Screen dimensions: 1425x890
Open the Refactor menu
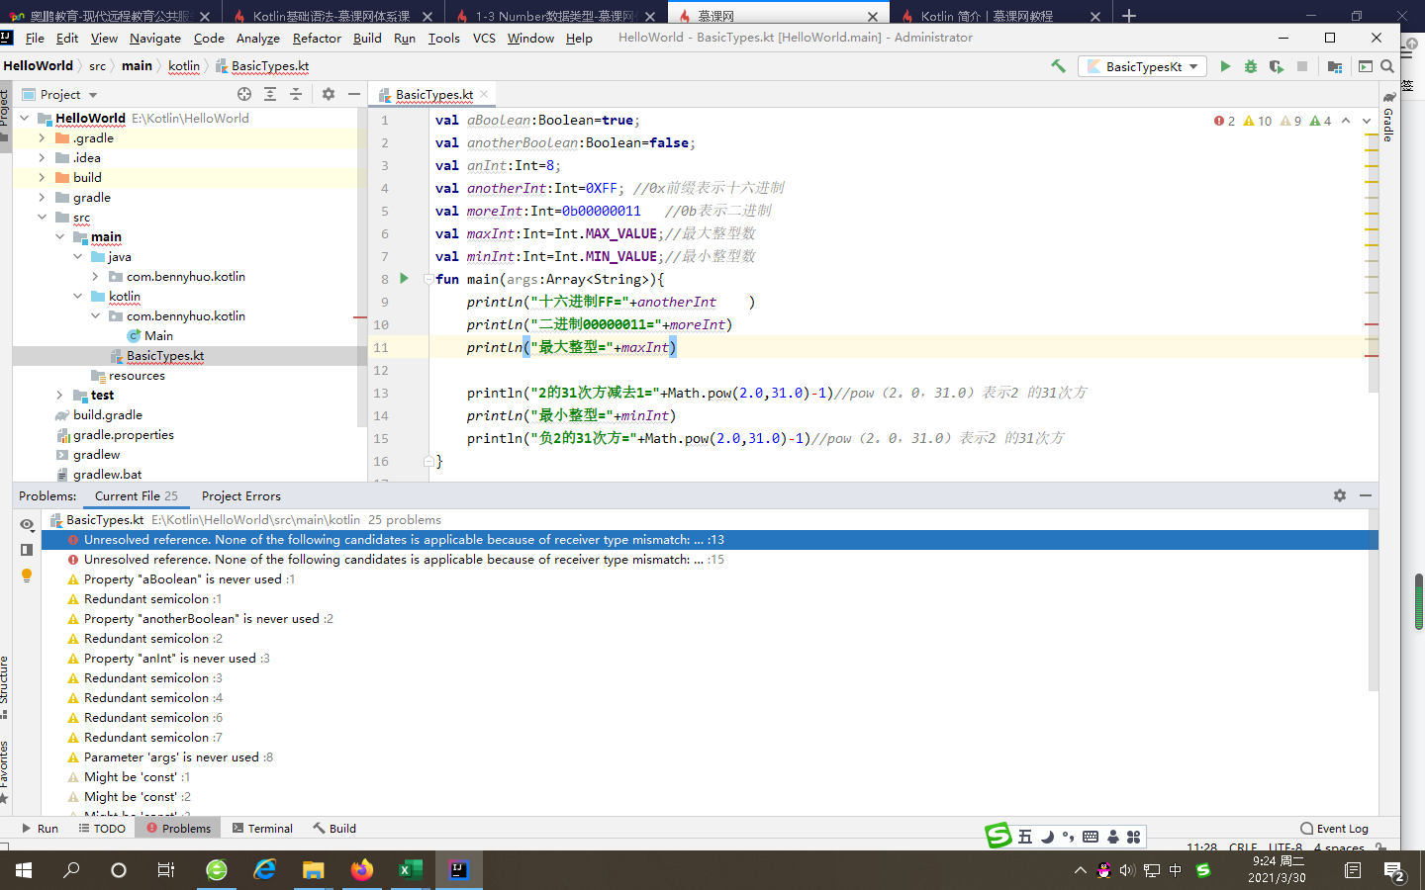[317, 38]
